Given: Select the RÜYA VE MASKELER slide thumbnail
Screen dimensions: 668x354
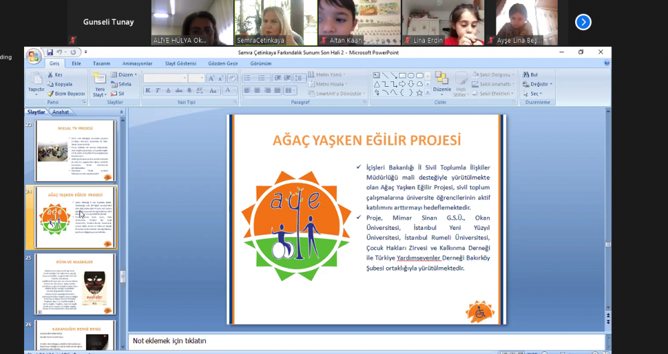Looking at the screenshot, I should [75, 284].
